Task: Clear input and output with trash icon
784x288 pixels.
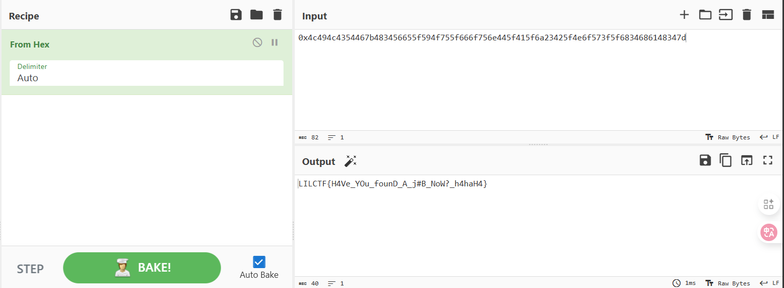Action: (747, 15)
